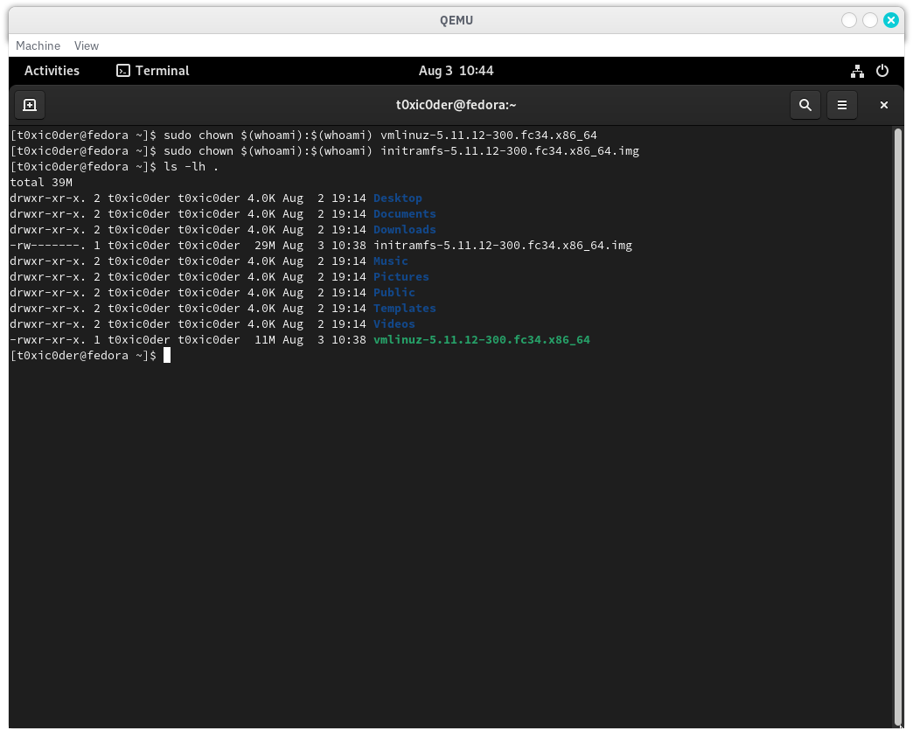The image size is (913, 737).
Task: Maximize the QEMU window
Action: point(870,20)
